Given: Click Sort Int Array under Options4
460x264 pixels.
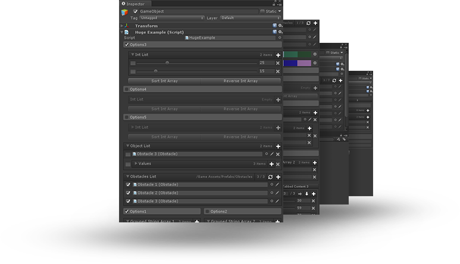Looking at the screenshot, I should coord(164,109).
